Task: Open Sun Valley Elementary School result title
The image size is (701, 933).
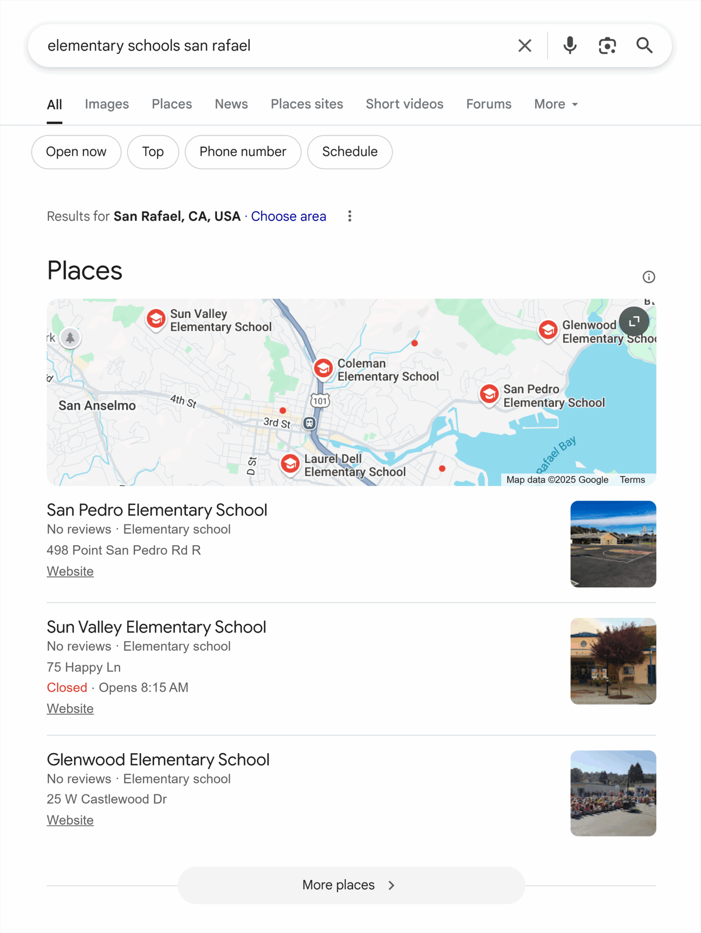Action: [157, 627]
